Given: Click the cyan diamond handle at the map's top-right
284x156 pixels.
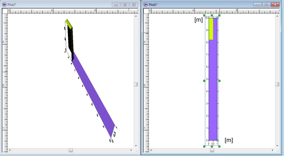Looking at the screenshot, I should pos(217,18).
